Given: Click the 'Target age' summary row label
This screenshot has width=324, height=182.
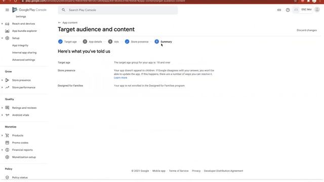Looking at the screenshot, I should click(64, 63).
